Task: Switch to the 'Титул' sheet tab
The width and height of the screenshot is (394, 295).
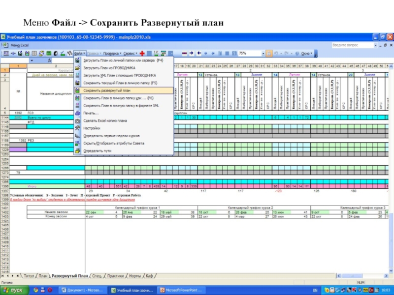Action: [29, 277]
